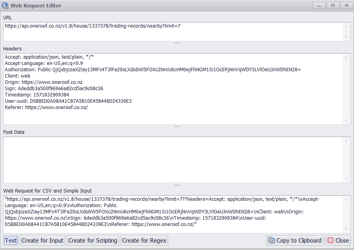Click splitter grip below the Post Data area
The image size is (354, 250).
click(177, 185)
